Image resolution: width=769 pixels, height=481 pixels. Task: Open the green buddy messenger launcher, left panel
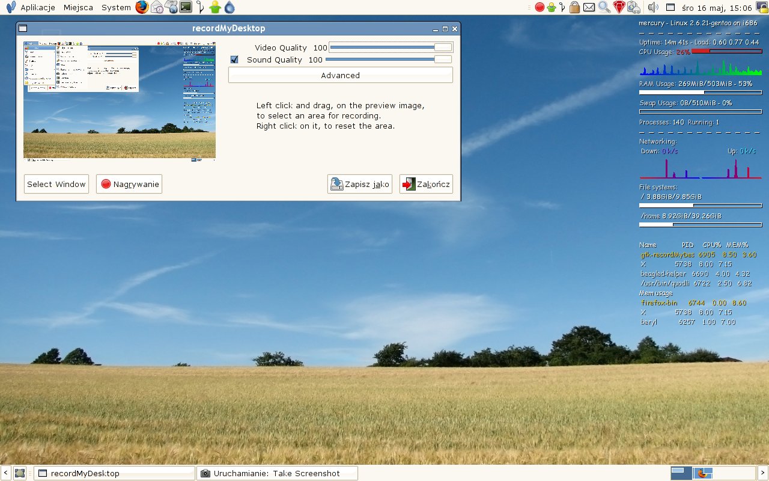(215, 7)
